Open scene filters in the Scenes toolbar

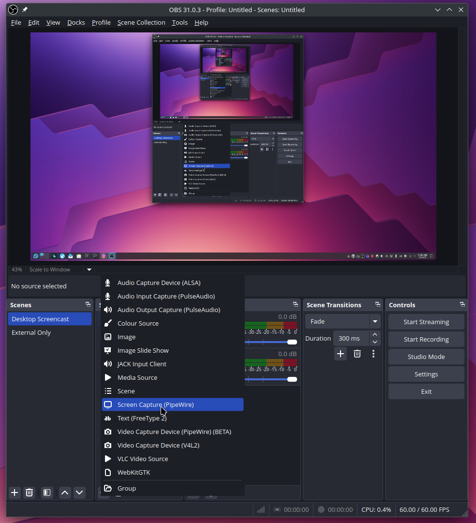pos(47,493)
